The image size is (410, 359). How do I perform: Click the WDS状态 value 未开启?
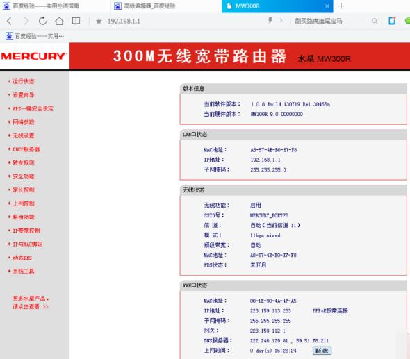(258, 265)
